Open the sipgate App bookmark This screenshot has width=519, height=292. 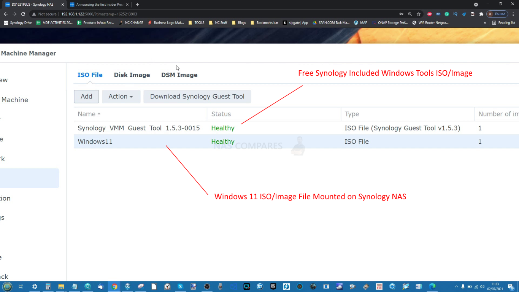tap(295, 23)
